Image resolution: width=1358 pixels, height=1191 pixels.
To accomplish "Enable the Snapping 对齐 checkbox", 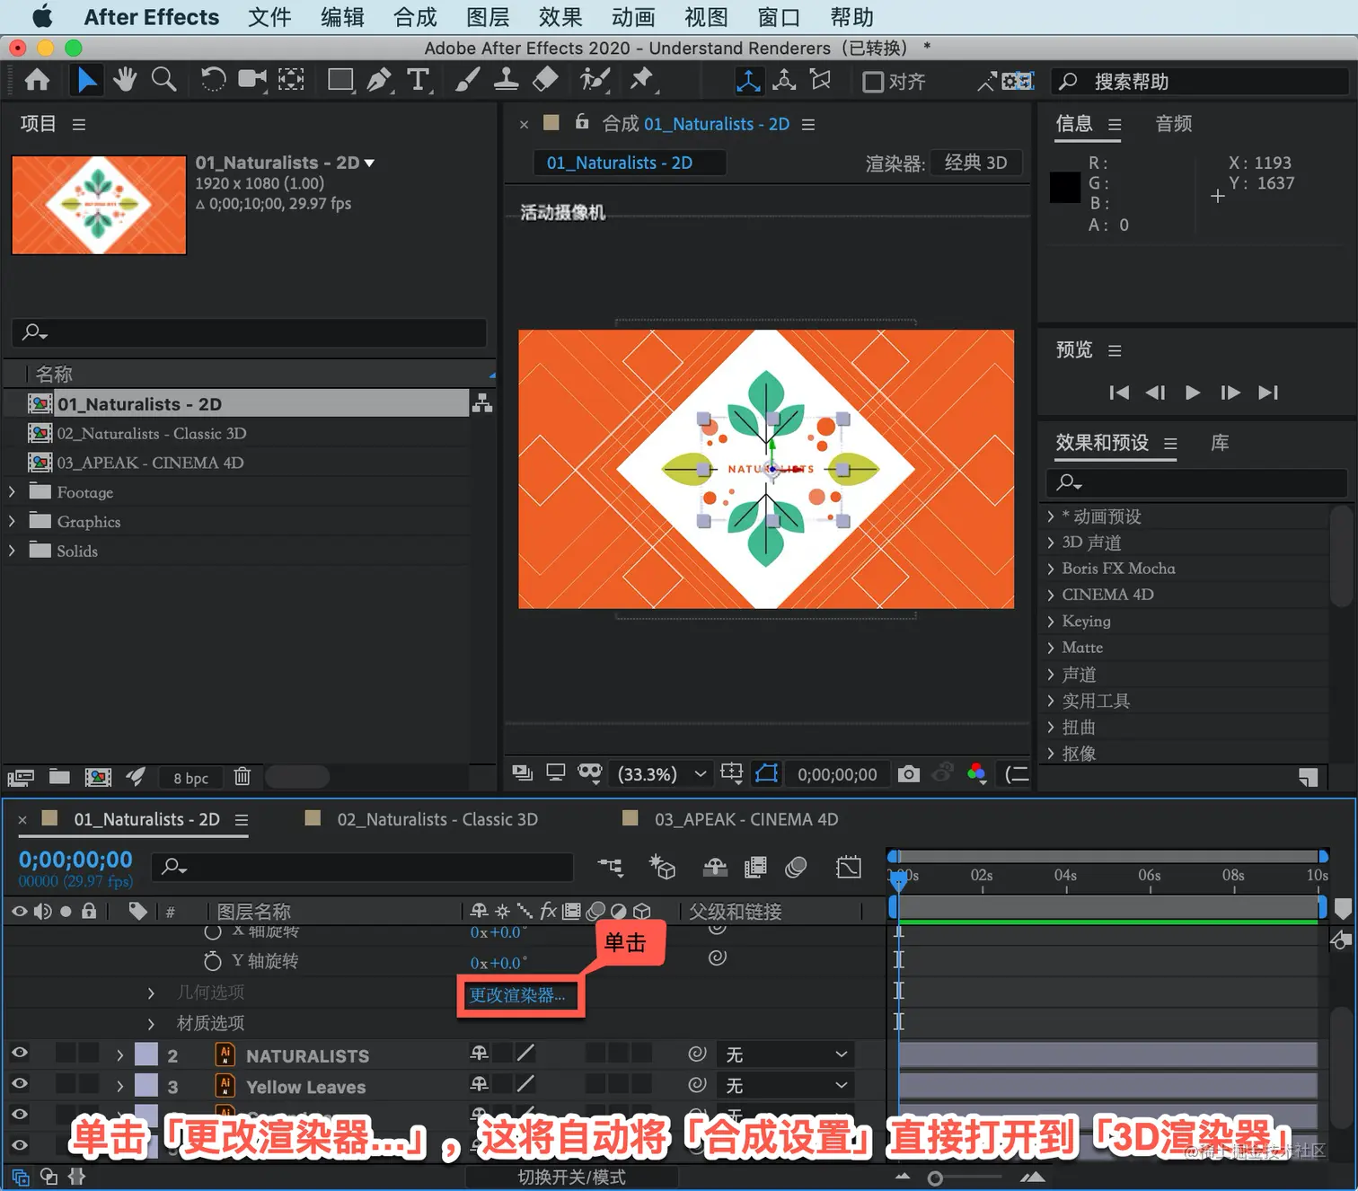I will click(872, 82).
